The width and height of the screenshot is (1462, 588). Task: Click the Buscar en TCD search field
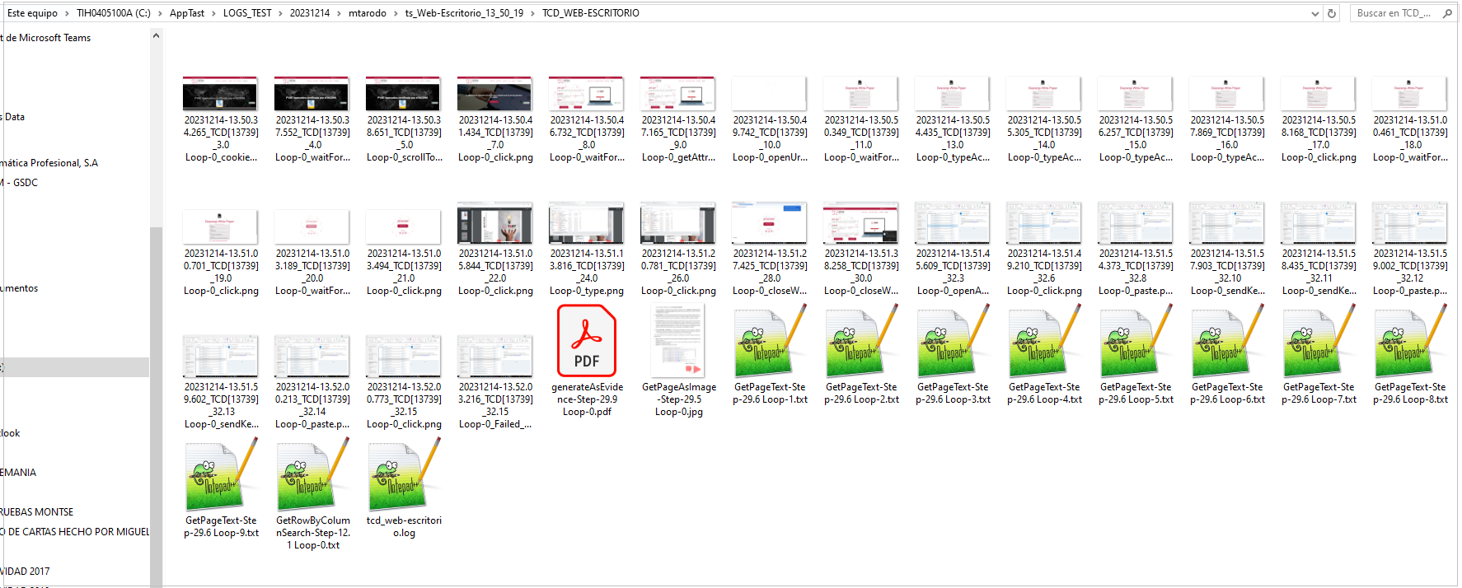coord(1394,13)
